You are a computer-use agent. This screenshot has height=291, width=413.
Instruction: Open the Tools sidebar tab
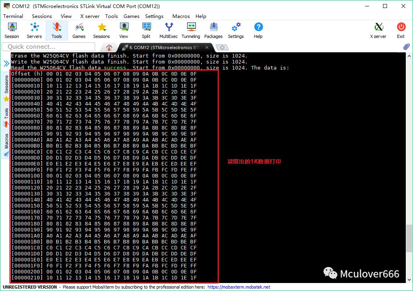pyautogui.click(x=6, y=117)
